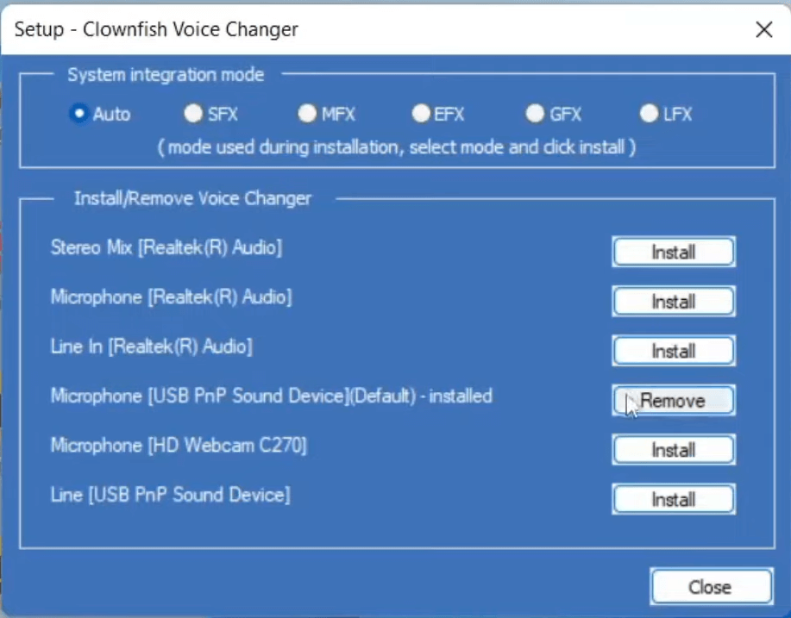This screenshot has height=618, width=791.
Task: Install on Microphone Realtek Audio
Action: (673, 302)
